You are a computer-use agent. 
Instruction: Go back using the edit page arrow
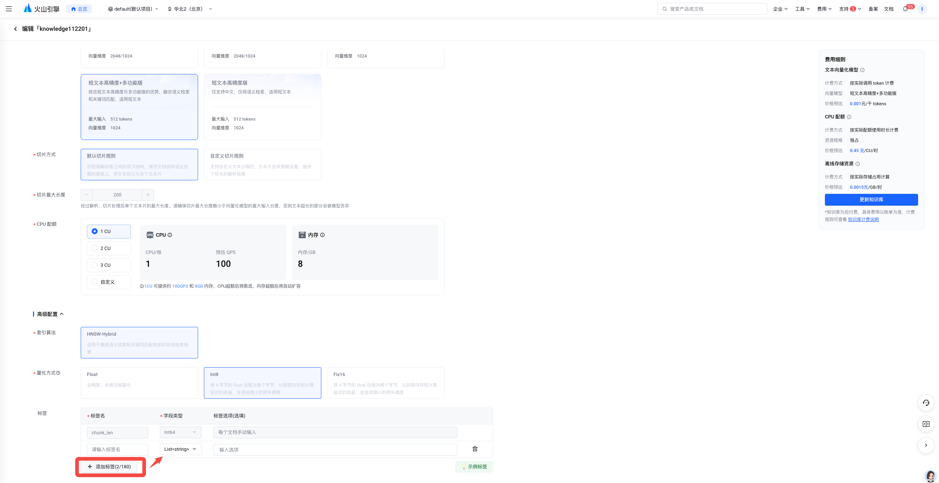point(15,29)
